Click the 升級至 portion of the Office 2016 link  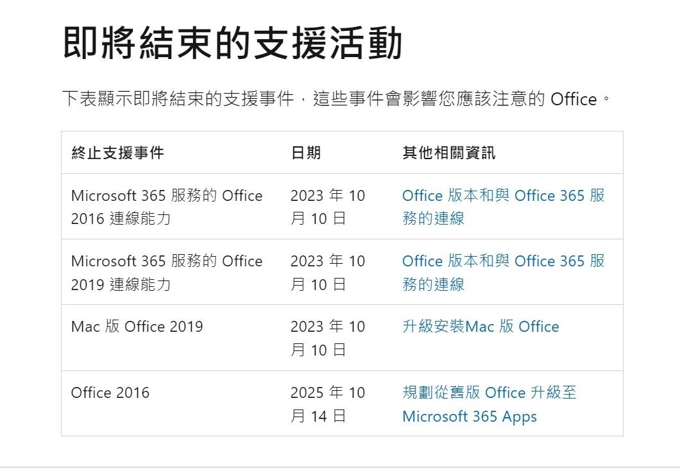tap(554, 392)
